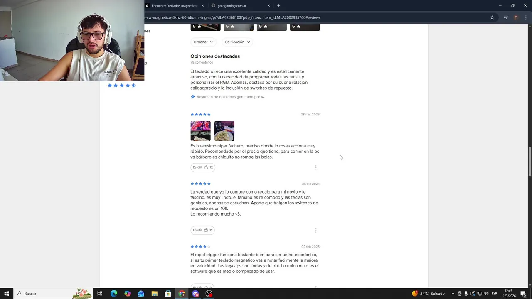The image size is (532, 299).
Task: Open the second 5-star review photo thumbnail
Action: [x=239, y=27]
